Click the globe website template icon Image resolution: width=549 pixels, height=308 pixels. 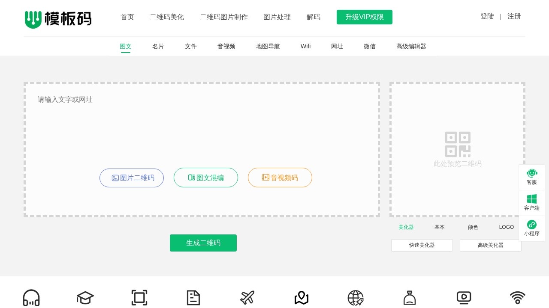coord(356,298)
